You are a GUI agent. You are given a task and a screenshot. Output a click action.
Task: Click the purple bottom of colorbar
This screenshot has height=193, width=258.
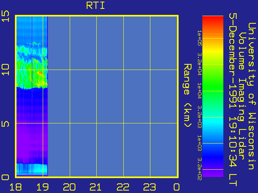tap(213, 173)
